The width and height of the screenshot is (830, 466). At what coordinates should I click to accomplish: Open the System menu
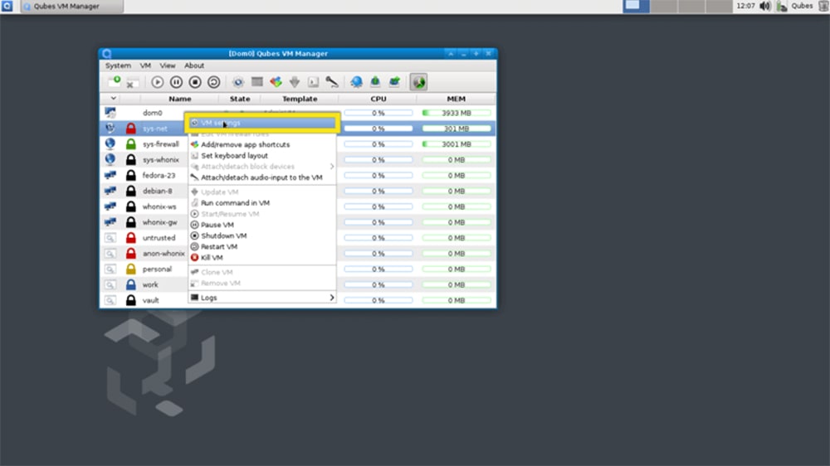coord(118,66)
